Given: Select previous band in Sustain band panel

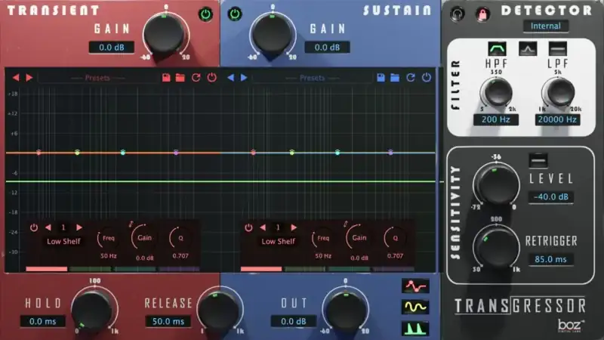Looking at the screenshot, I should coord(263,228).
